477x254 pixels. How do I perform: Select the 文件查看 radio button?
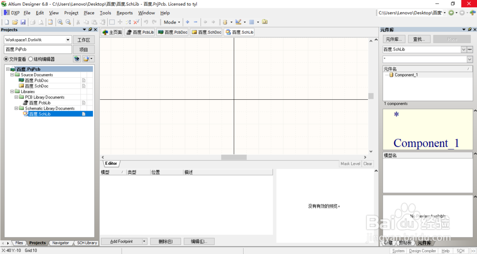[6, 59]
